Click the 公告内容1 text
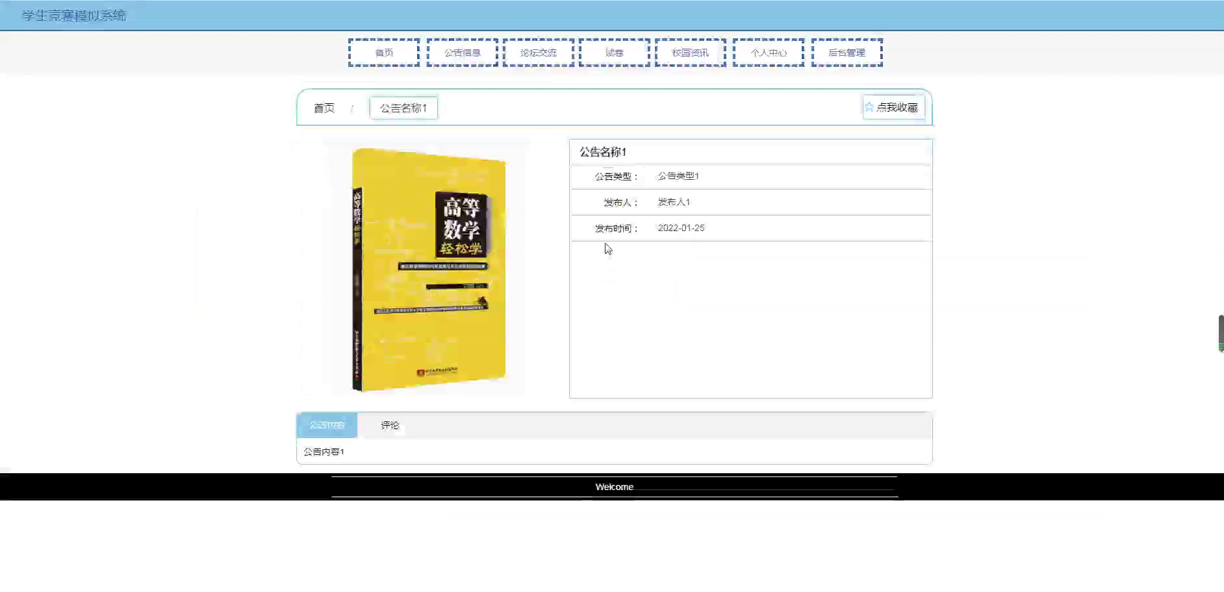 (324, 452)
